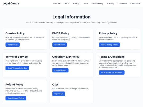Go to Privacy in the navigation bar
The height and width of the screenshot is (107, 143).
tap(76, 3)
